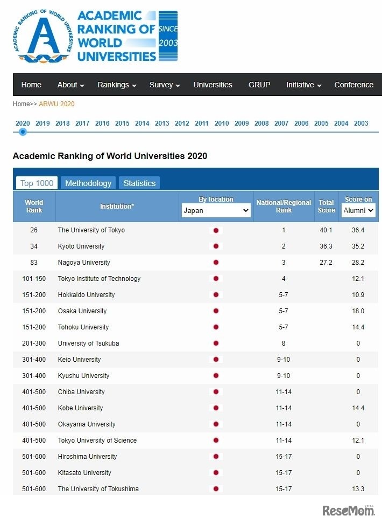Select year 2019 on timeline

pos(43,123)
